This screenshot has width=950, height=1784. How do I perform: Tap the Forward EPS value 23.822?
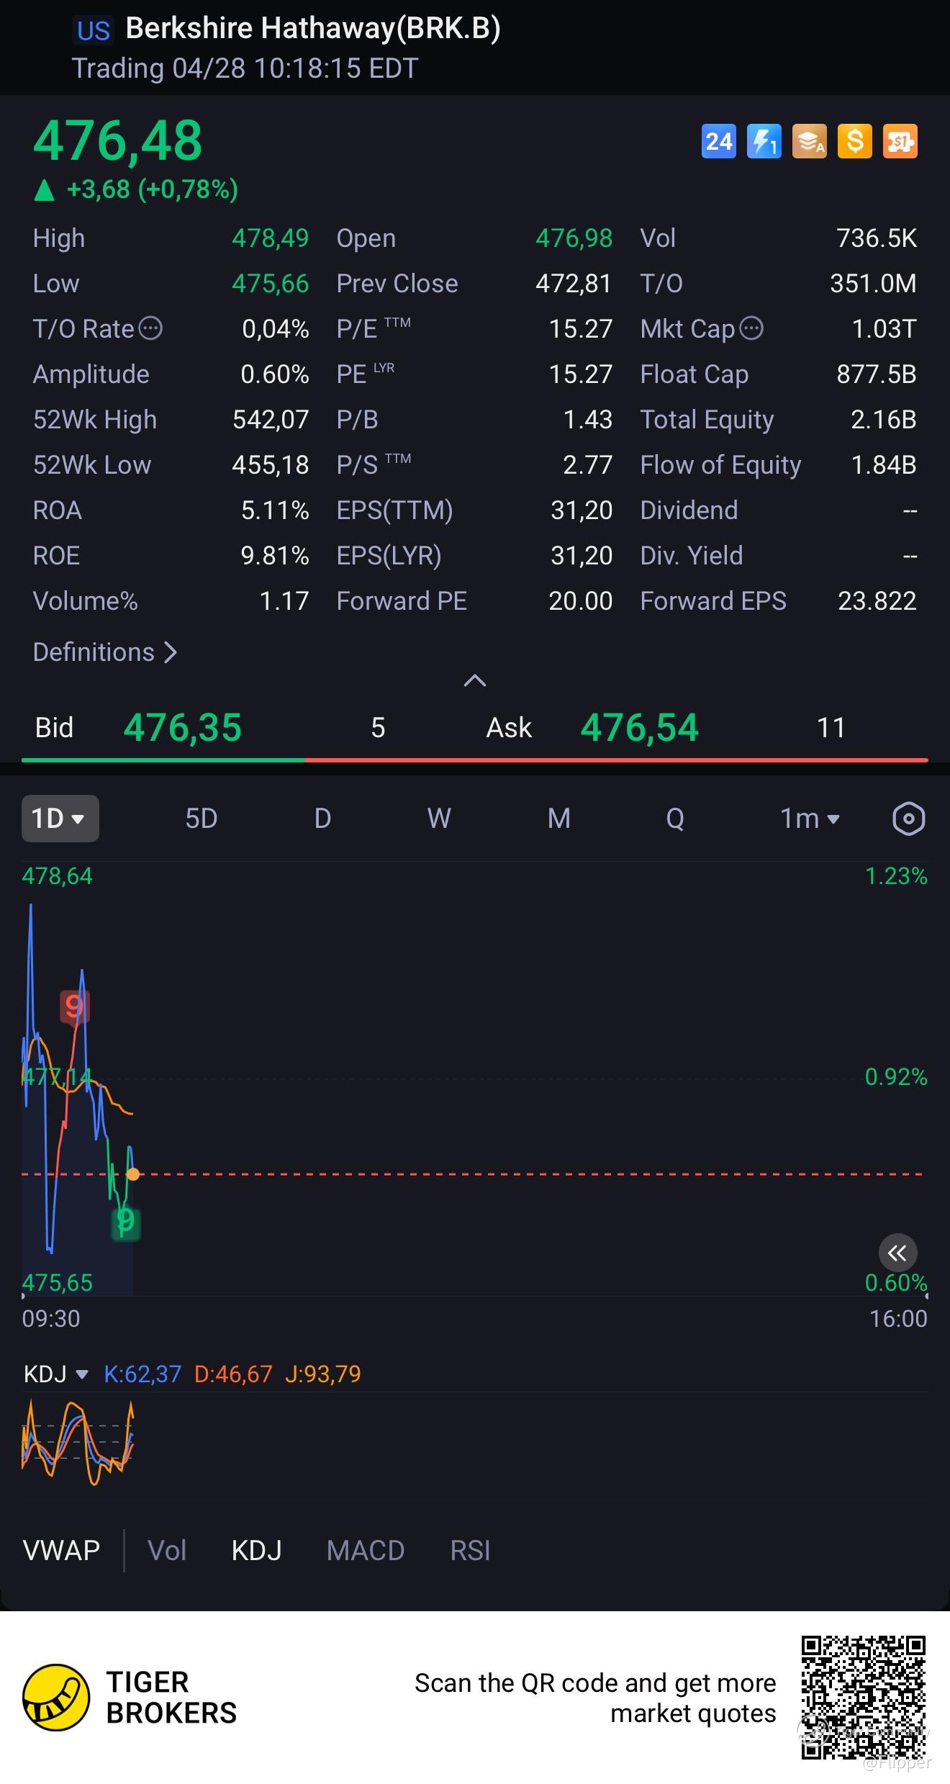[877, 601]
